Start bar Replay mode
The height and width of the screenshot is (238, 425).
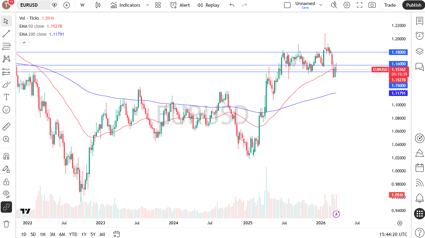click(208, 5)
